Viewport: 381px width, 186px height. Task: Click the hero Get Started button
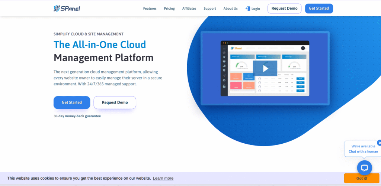coord(72,102)
